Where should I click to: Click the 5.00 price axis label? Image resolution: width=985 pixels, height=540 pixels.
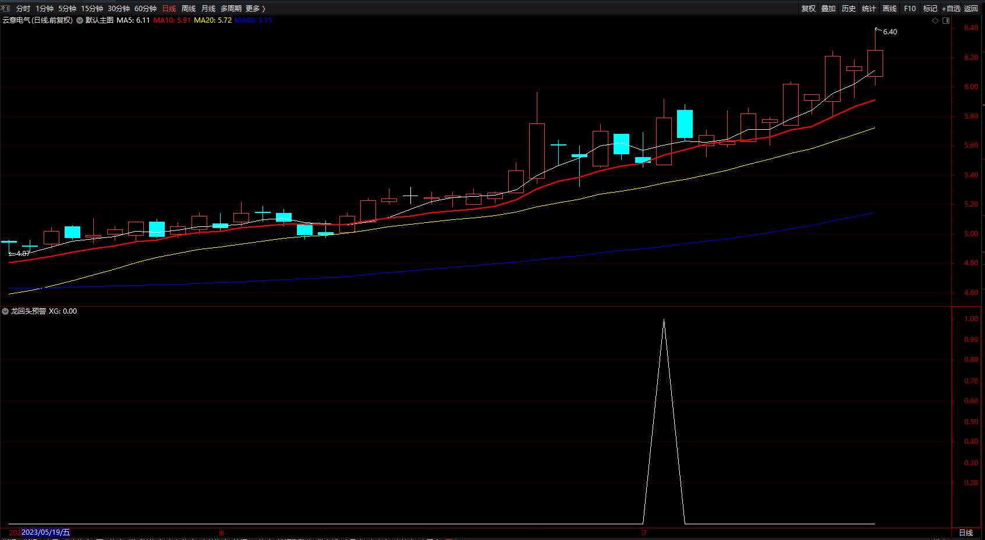coord(971,234)
